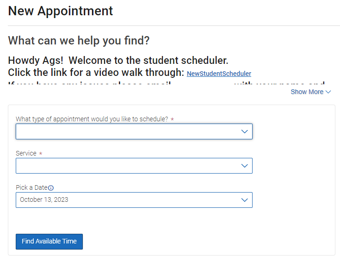Open the appointment type combo box

coord(134,131)
